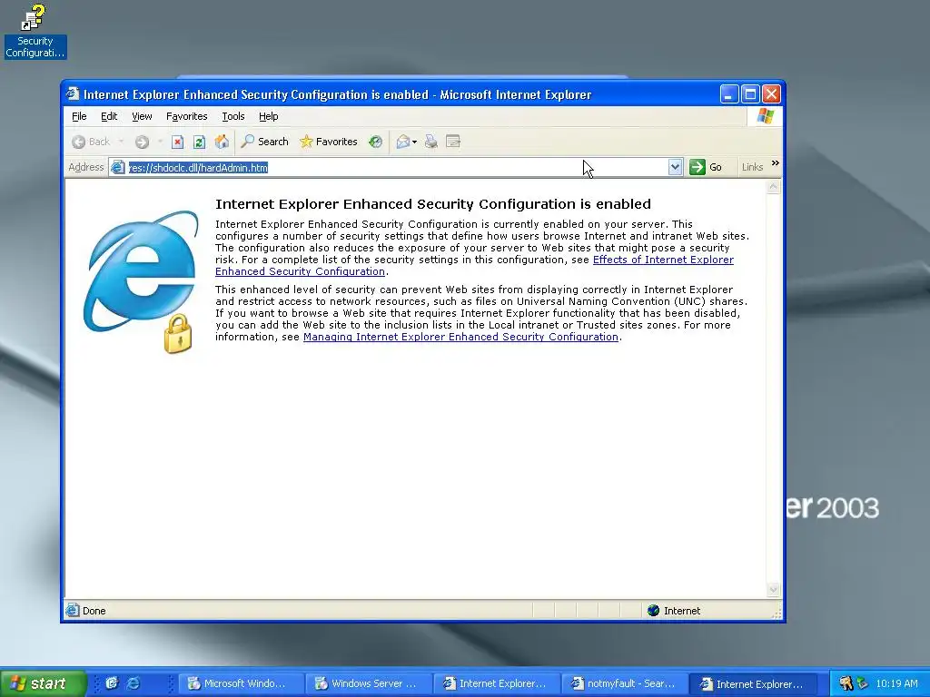Open the Favorites menu
This screenshot has height=697, width=930.
pos(187,116)
